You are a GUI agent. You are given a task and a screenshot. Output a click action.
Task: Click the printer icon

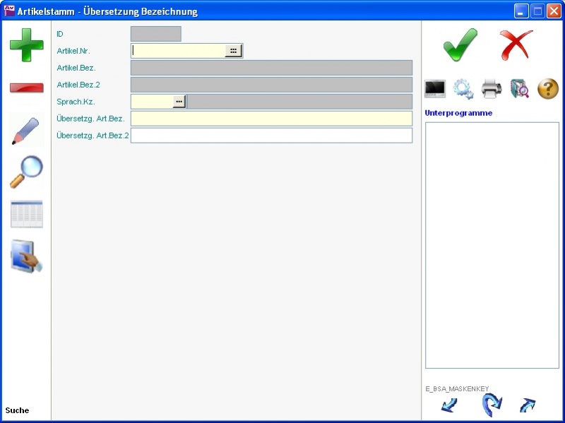[x=492, y=89]
